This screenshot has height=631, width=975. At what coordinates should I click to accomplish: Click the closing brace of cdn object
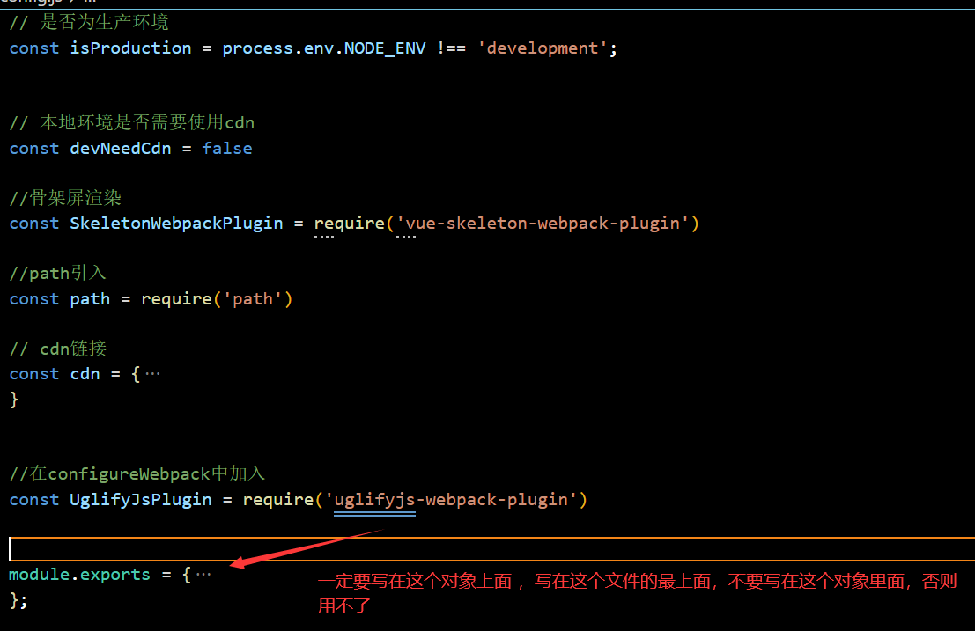click(14, 400)
